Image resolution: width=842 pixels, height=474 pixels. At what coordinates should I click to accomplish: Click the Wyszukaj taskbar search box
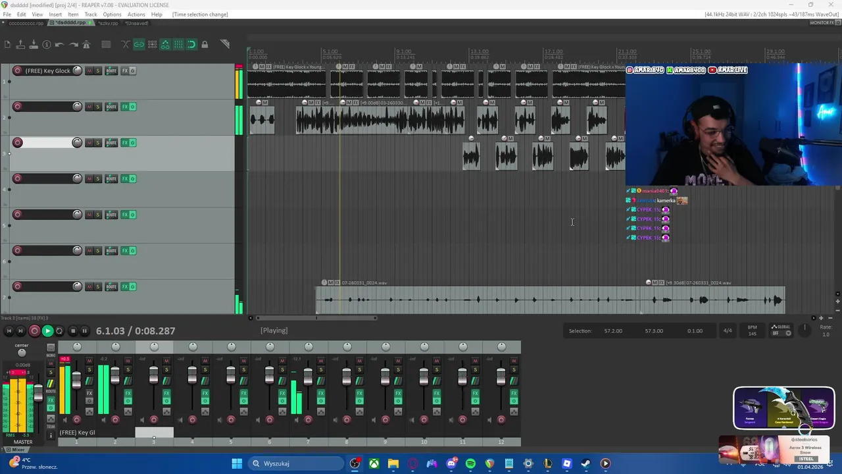(295, 463)
